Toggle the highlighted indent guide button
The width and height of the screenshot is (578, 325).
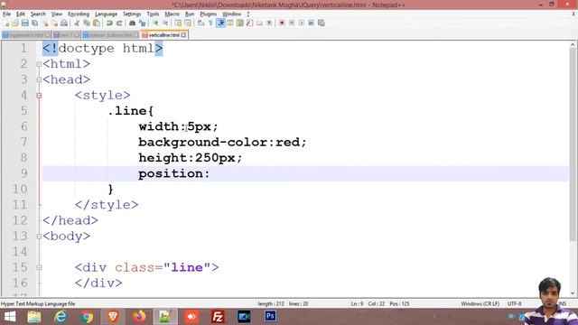[220, 23]
